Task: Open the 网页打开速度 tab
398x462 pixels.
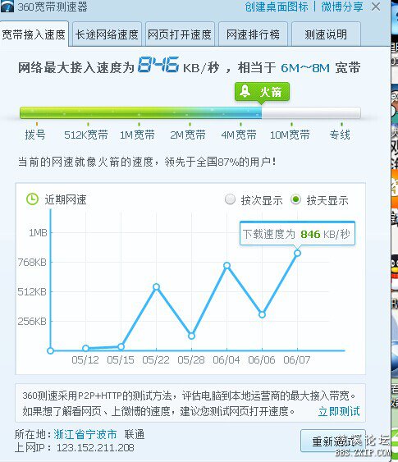Action: click(x=180, y=34)
